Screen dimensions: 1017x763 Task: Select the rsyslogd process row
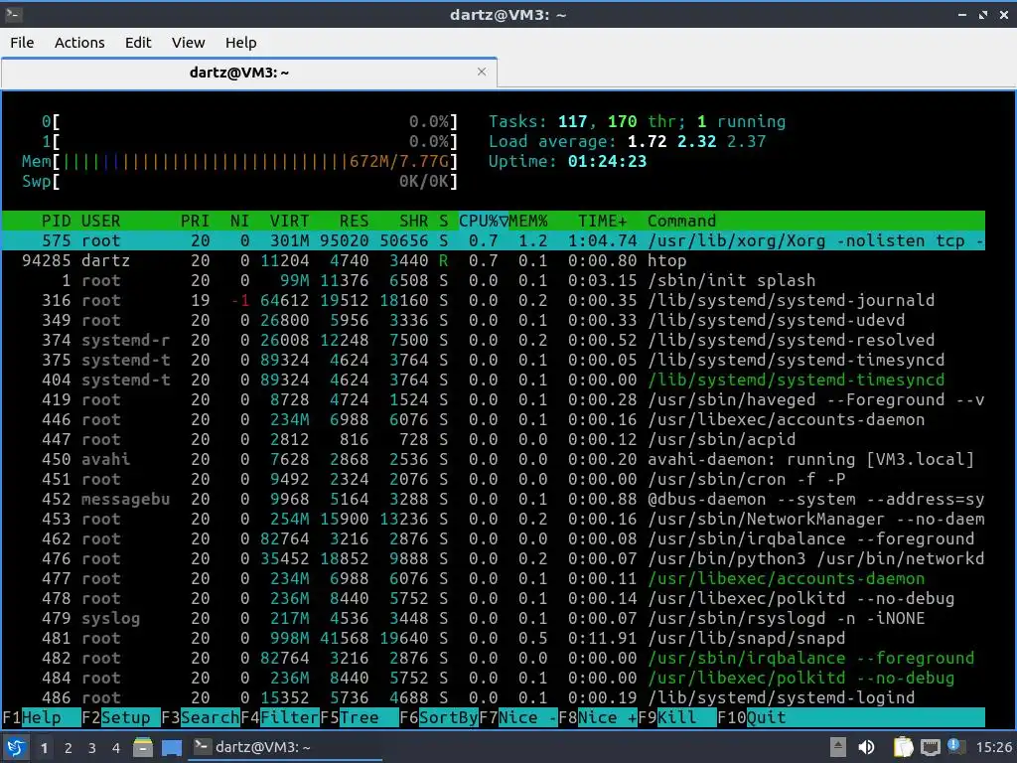click(x=493, y=618)
